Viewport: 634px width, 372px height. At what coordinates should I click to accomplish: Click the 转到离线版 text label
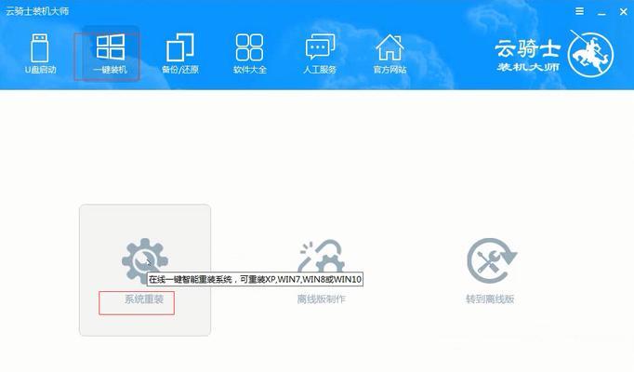(x=490, y=299)
